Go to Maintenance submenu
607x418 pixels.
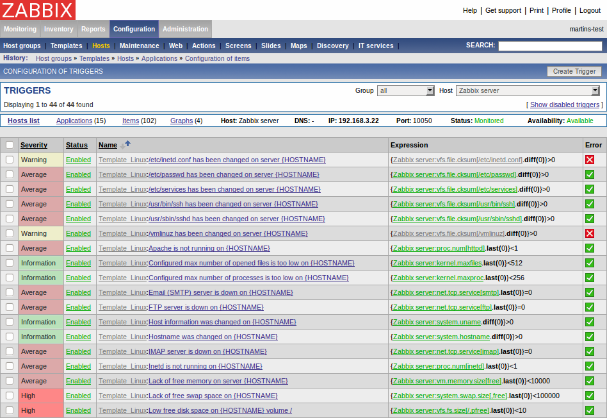pyautogui.click(x=140, y=46)
